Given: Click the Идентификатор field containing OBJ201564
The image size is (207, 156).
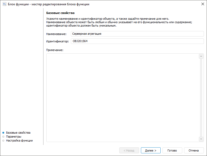Looking at the screenshot, I should (137, 41).
